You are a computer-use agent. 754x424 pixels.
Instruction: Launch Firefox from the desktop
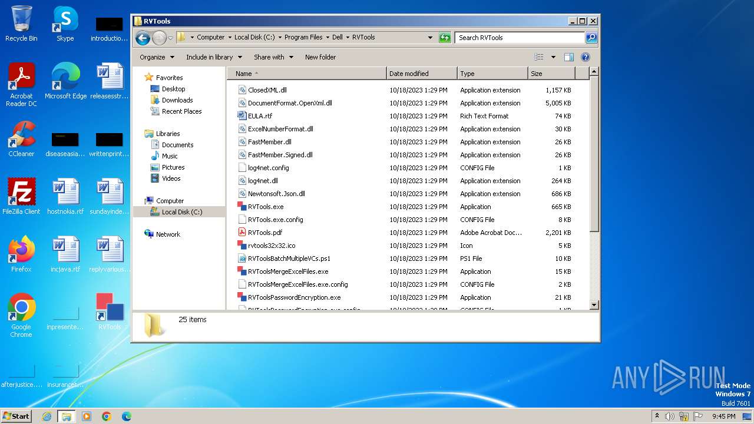[x=21, y=254]
